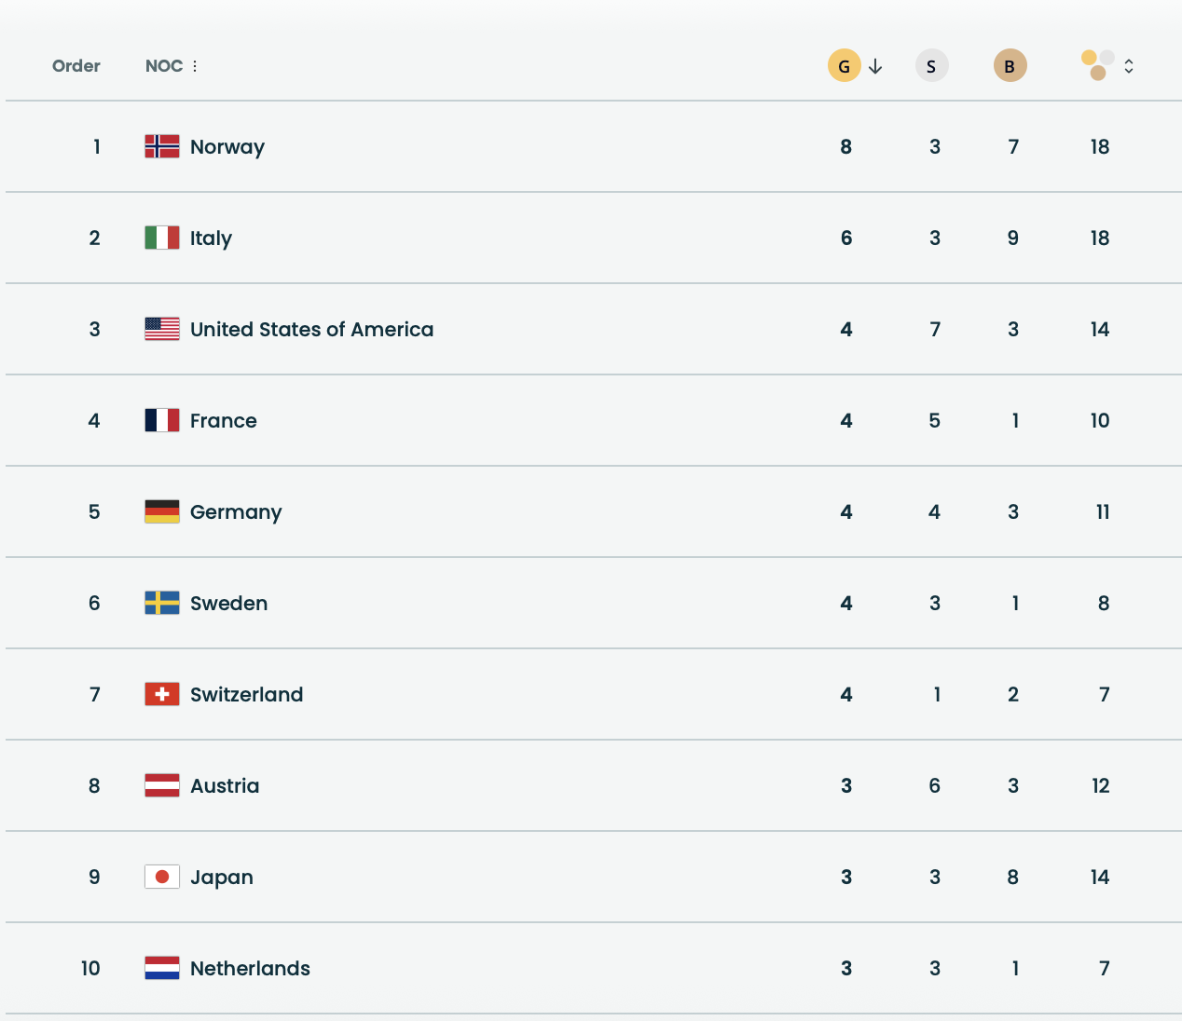This screenshot has width=1182, height=1021.
Task: Toggle sort arrows beside total medals
Action: [x=1129, y=66]
